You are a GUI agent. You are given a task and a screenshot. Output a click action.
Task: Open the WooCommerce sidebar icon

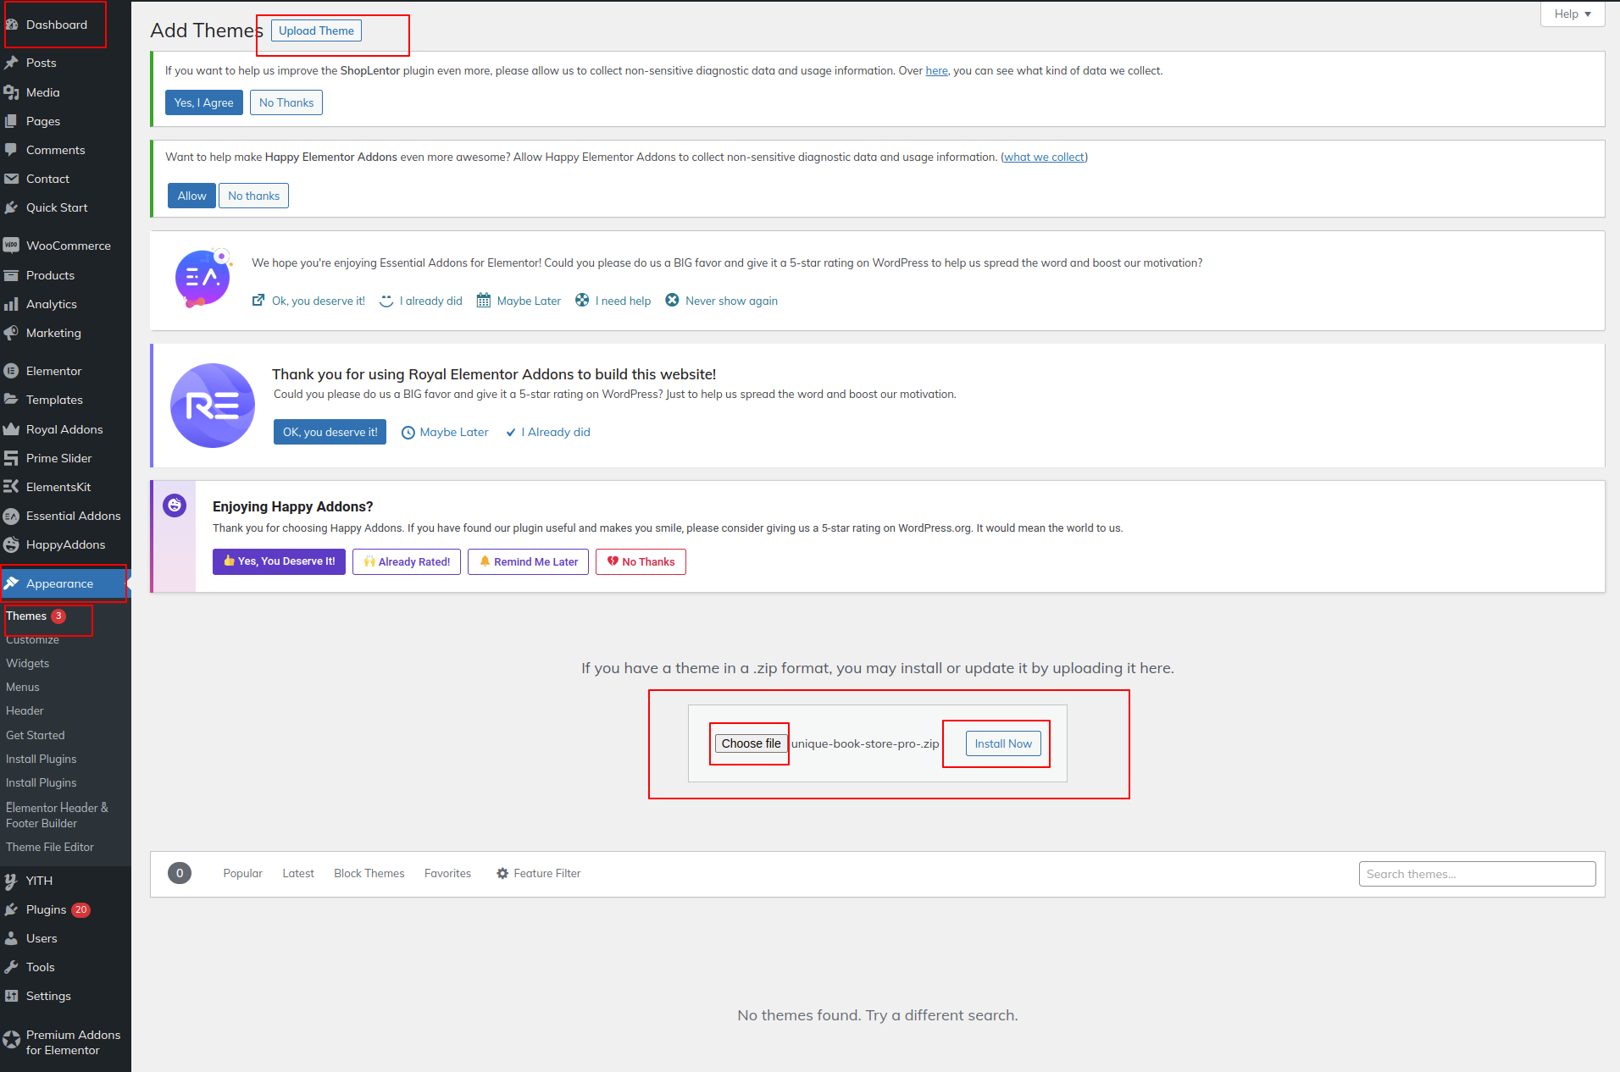tap(11, 246)
